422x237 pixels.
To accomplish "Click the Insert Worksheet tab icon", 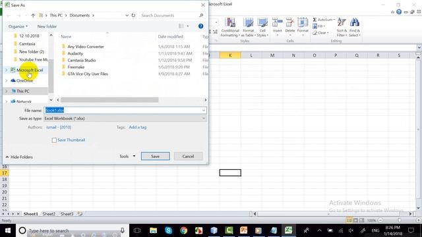I will pyautogui.click(x=80, y=214).
